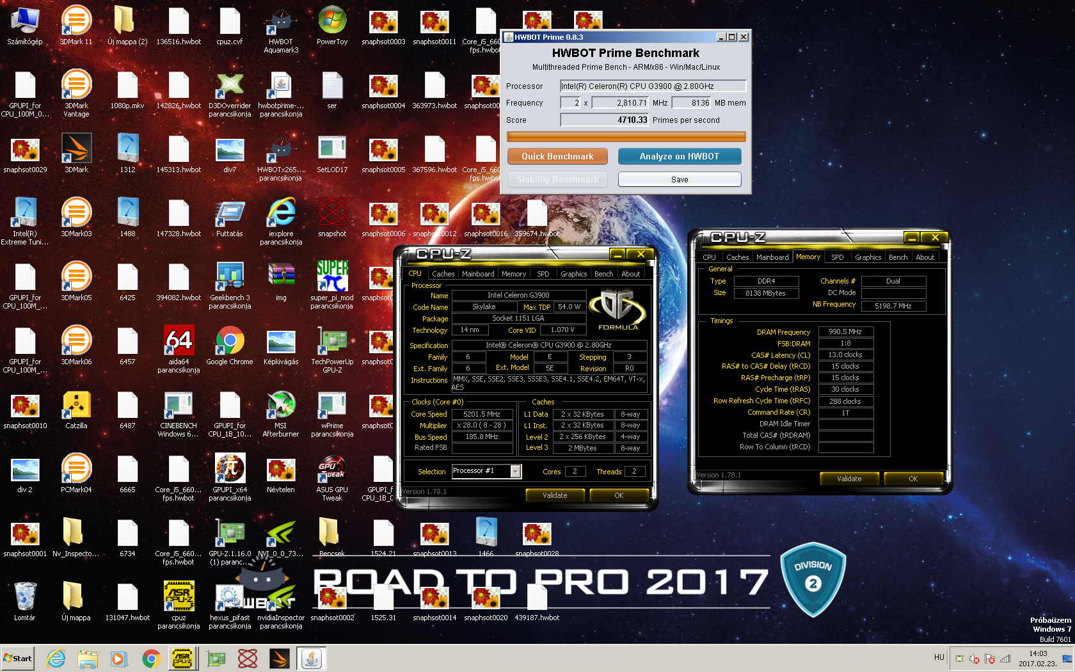Image resolution: width=1075 pixels, height=672 pixels.
Task: Open the SetLOD17 icon
Action: tap(332, 154)
